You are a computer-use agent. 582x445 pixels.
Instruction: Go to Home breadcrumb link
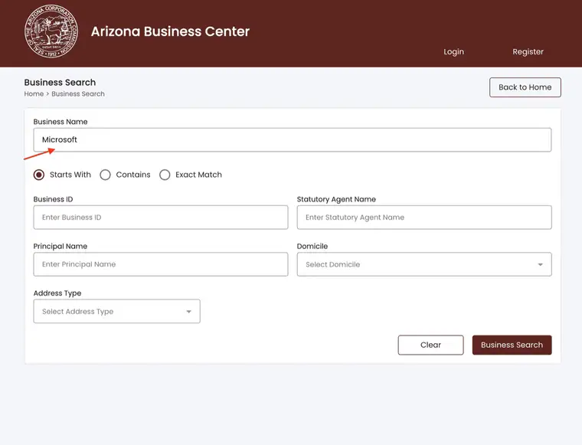pos(34,94)
